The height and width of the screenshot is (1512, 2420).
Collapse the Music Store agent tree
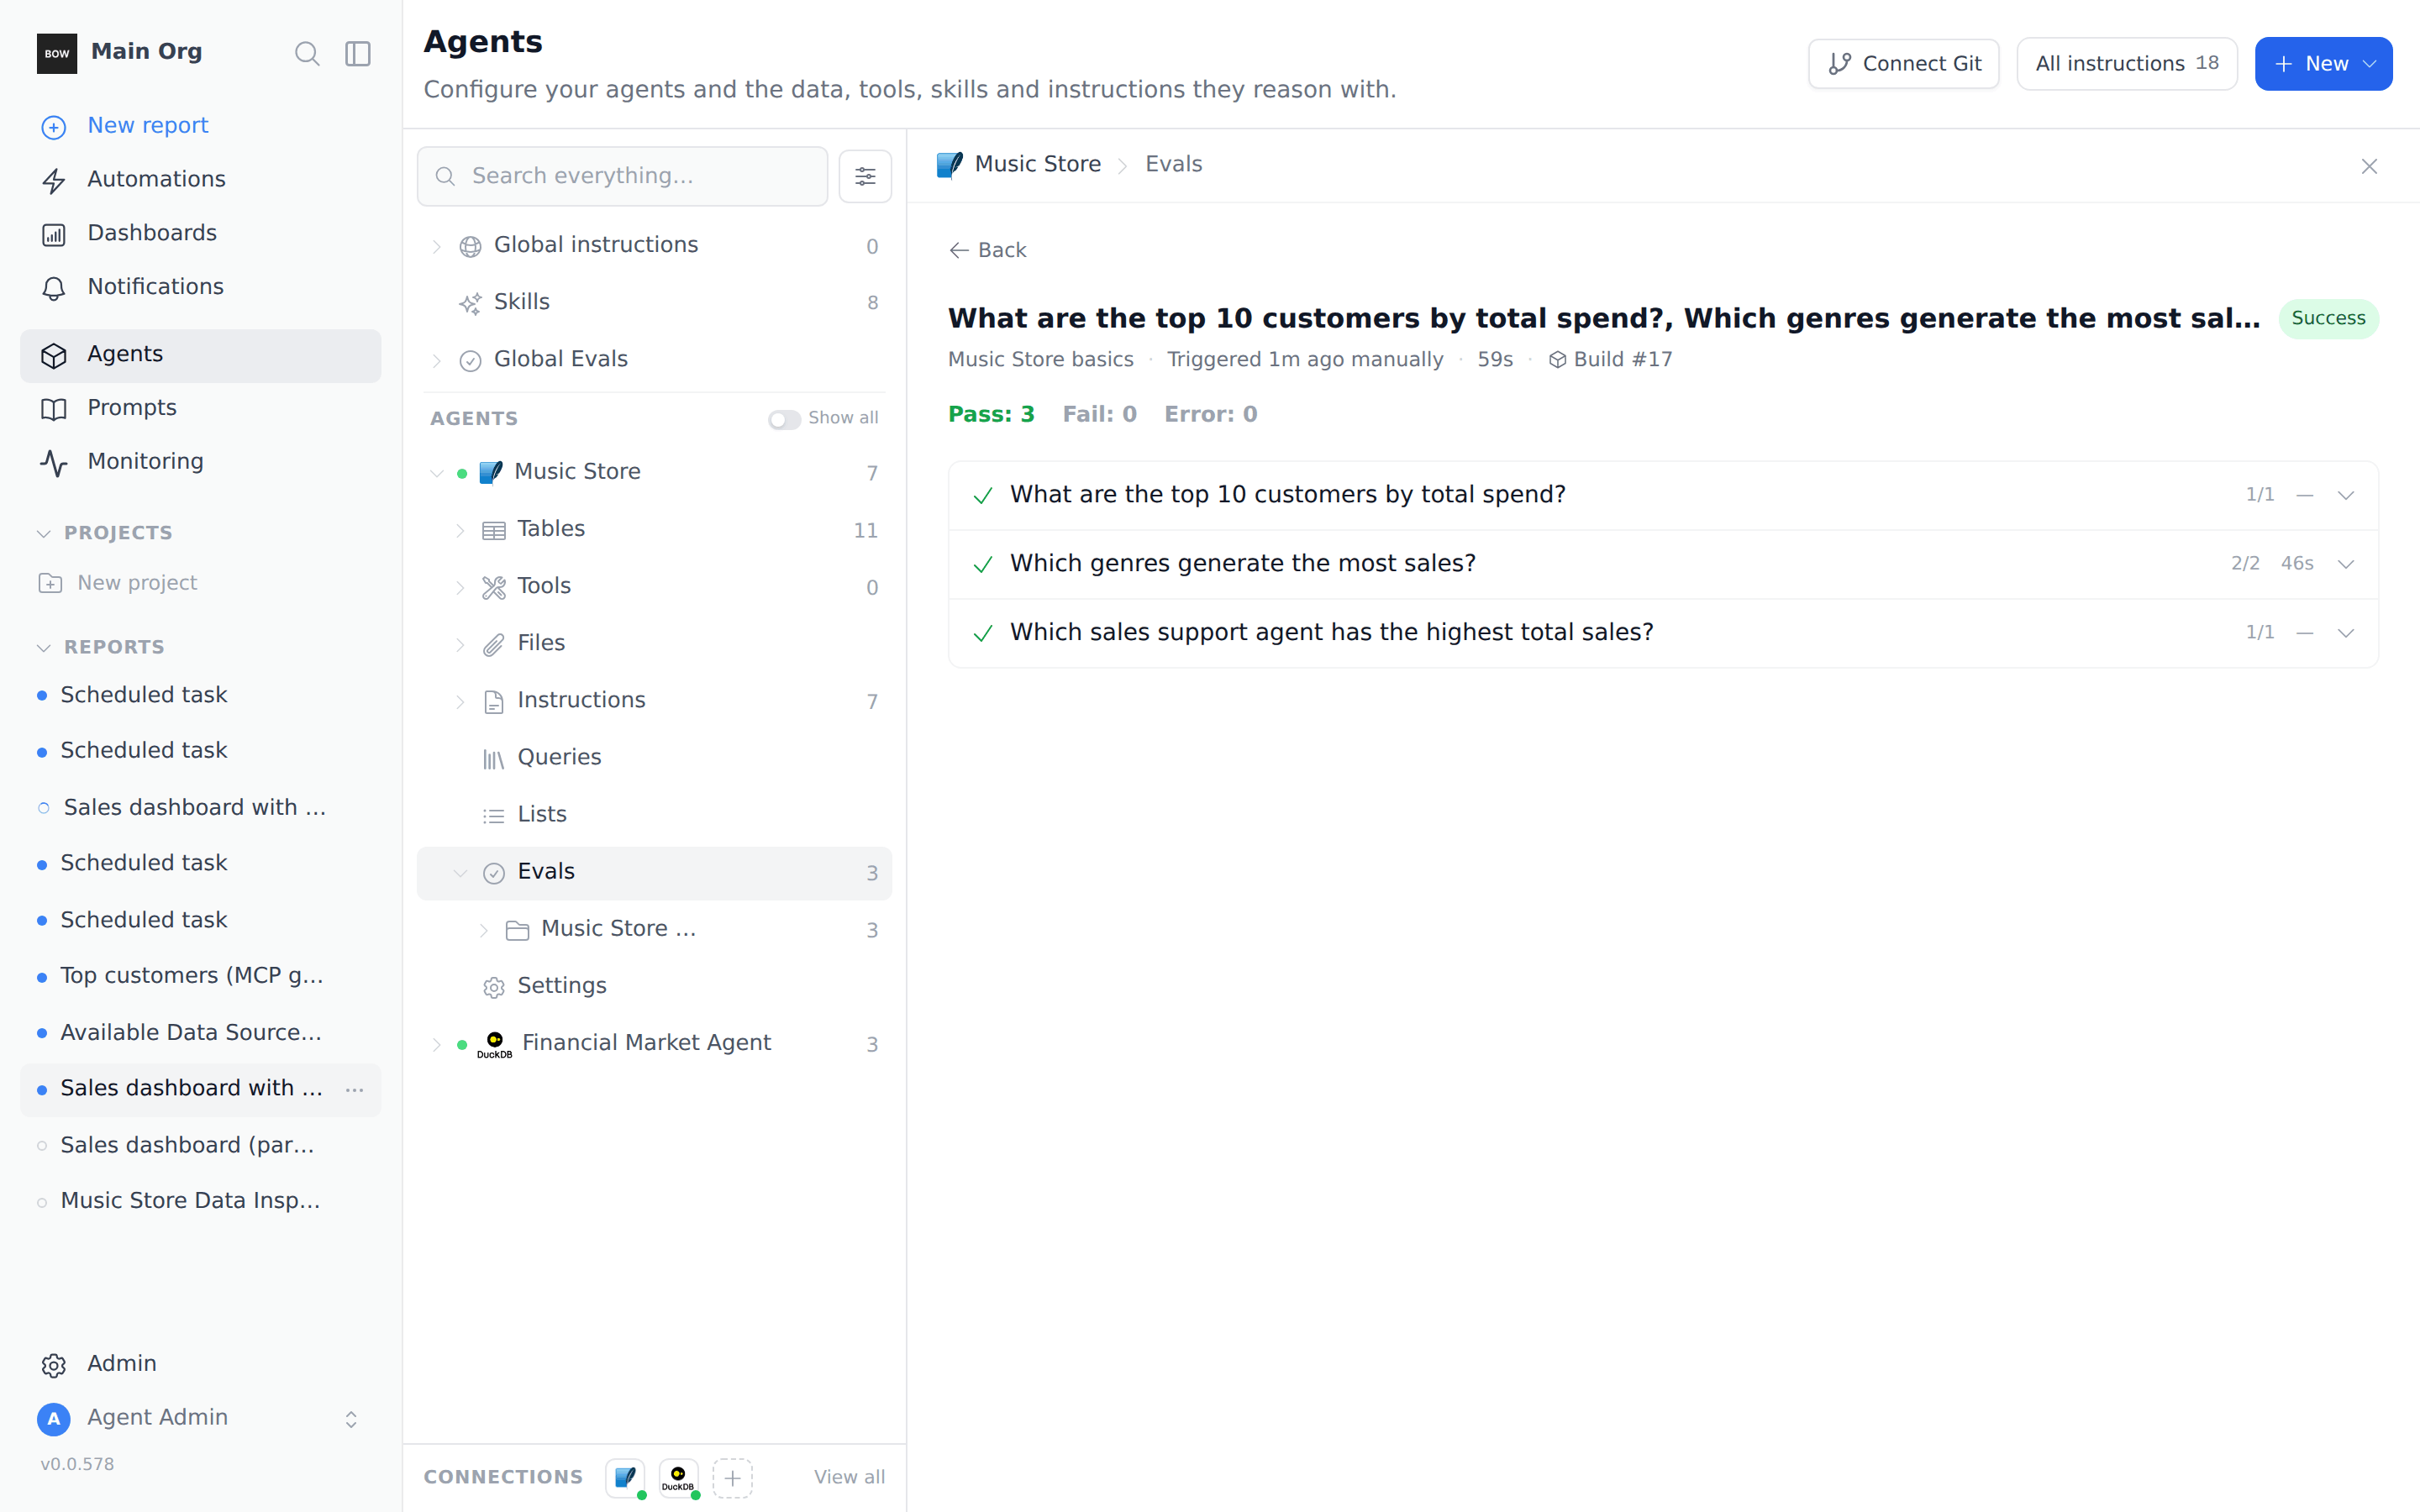pos(437,473)
